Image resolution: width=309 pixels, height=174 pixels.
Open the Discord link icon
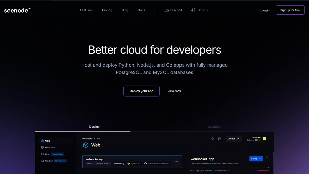tap(167, 10)
